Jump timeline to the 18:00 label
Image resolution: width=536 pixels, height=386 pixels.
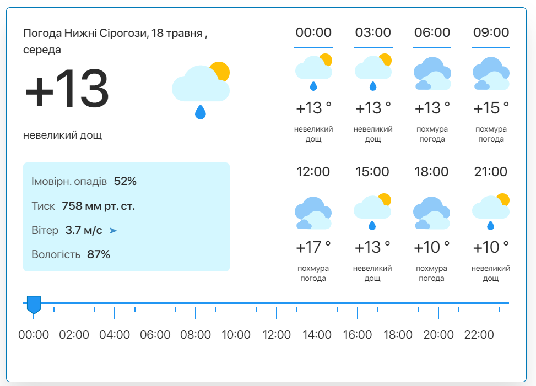398,335
